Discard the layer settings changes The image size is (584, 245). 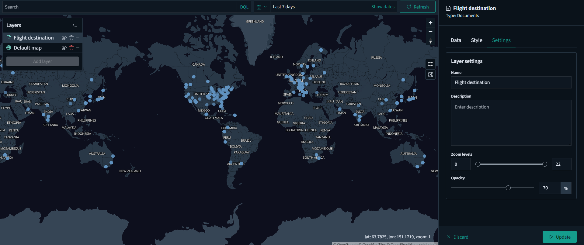tap(457, 237)
